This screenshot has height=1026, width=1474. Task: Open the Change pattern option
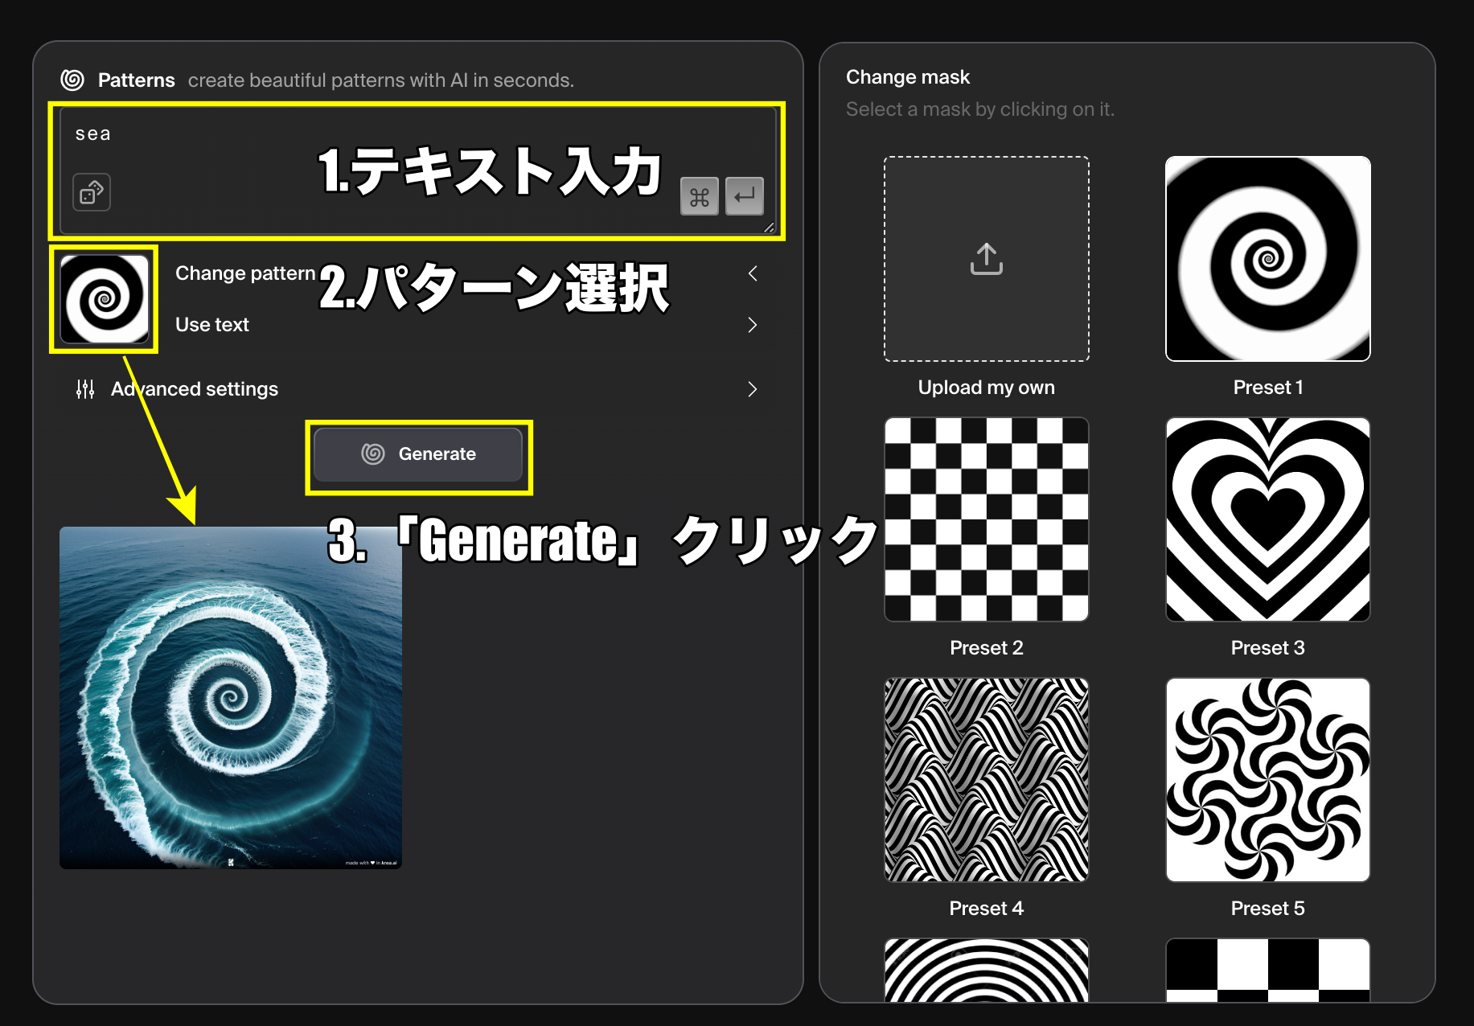(x=245, y=273)
